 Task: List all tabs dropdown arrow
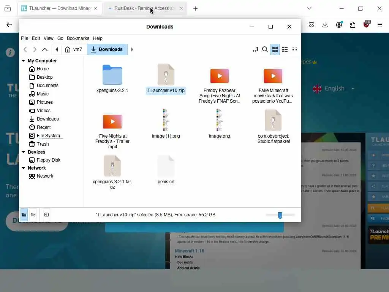(x=309, y=8)
